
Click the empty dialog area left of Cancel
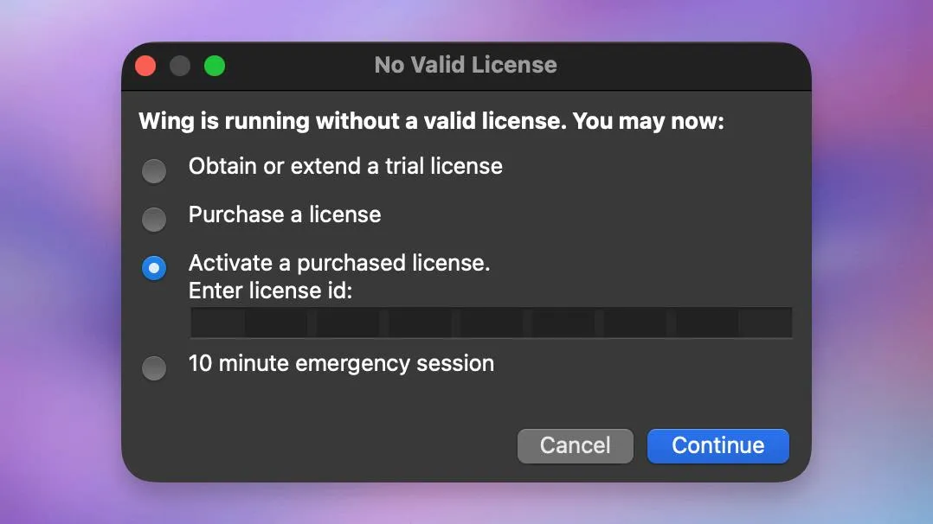(x=321, y=446)
